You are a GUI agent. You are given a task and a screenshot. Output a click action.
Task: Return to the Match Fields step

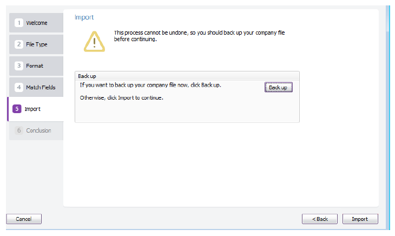[36, 87]
